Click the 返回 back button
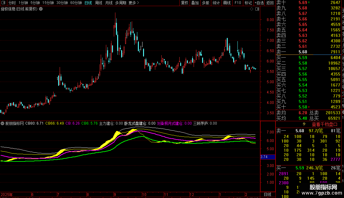This screenshot has height=198, width=344. coord(270,3)
